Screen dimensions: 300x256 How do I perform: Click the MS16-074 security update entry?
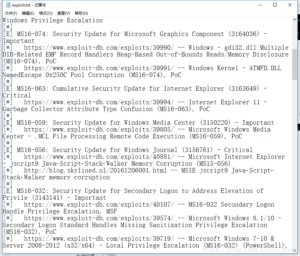(x=130, y=34)
